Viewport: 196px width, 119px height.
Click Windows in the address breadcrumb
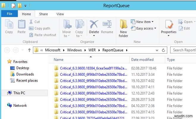point(74,50)
